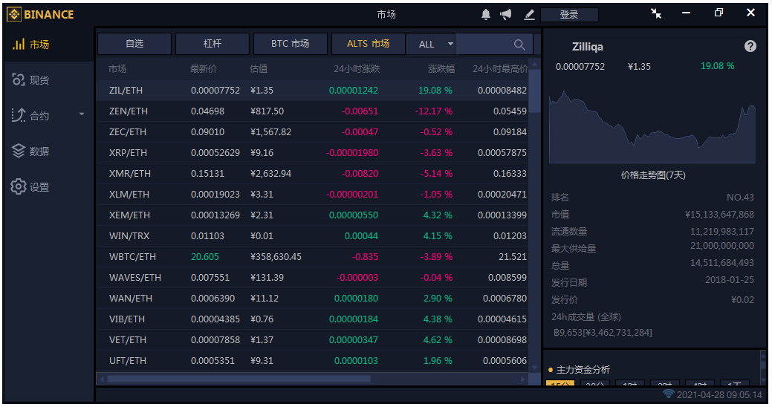Click the 主力资金分析 section heading
Screen dimensions: 772x407
[583, 370]
